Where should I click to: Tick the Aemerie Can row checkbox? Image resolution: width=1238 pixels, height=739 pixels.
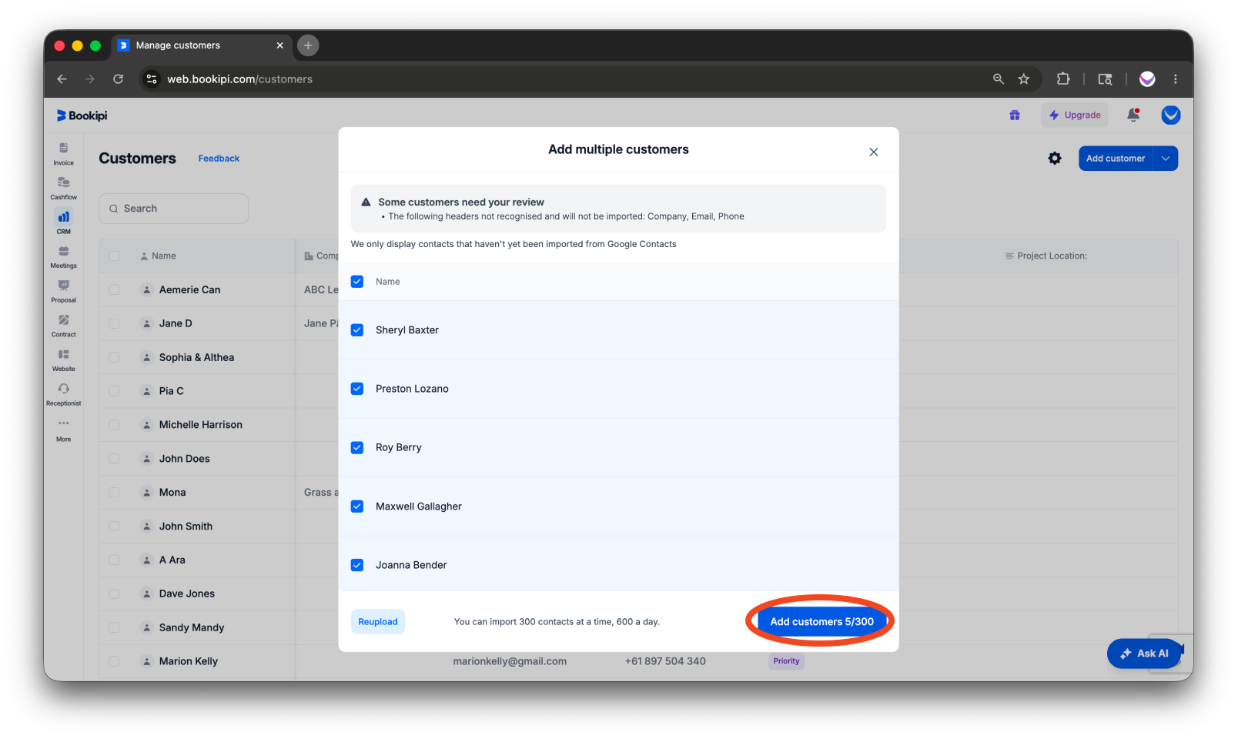[x=114, y=289]
